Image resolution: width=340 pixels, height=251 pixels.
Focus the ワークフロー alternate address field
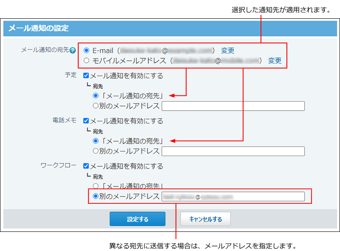[233, 196]
